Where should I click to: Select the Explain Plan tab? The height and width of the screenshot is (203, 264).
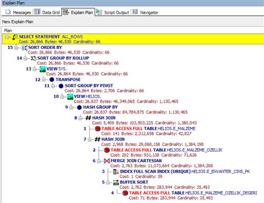78,12
